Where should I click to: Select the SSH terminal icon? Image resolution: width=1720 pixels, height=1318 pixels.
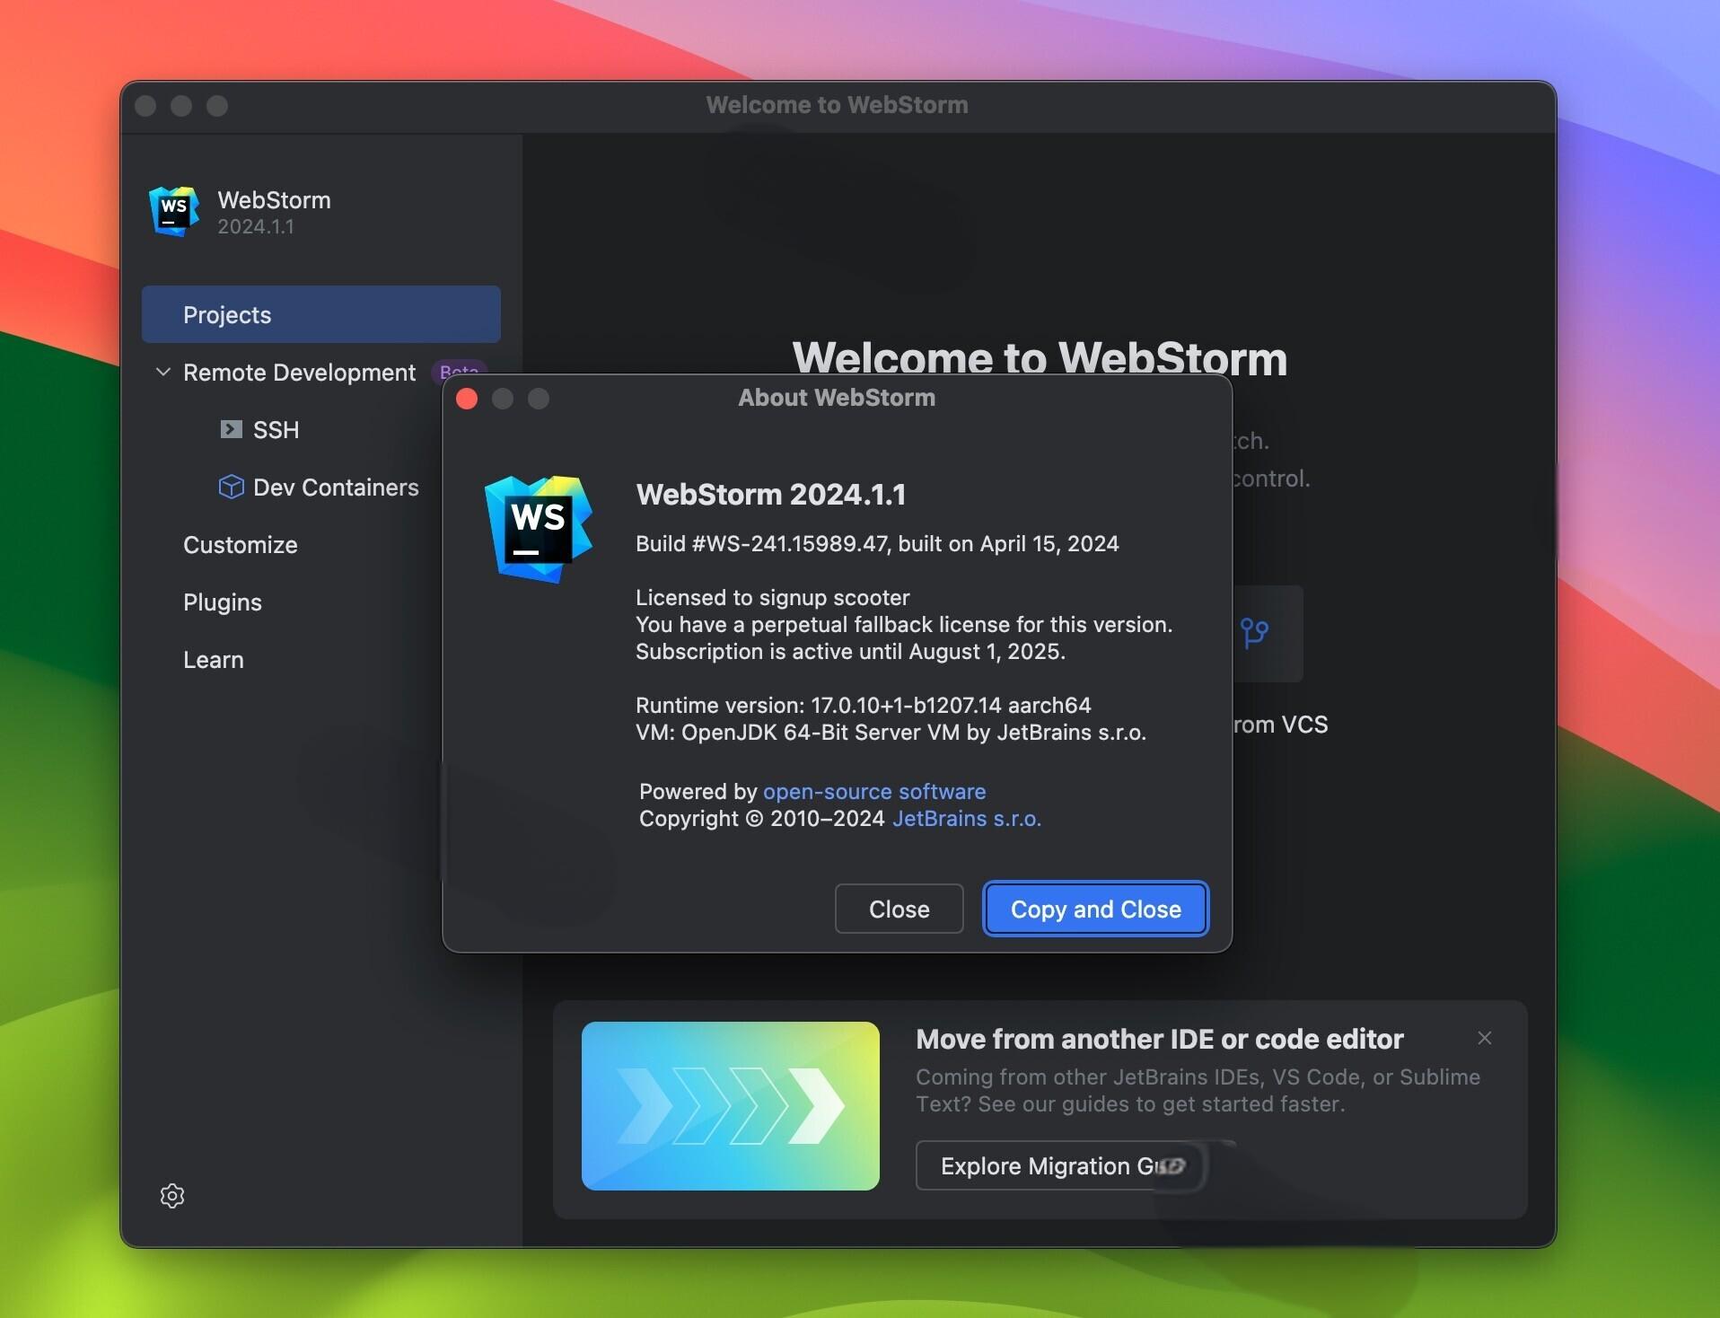pos(232,429)
